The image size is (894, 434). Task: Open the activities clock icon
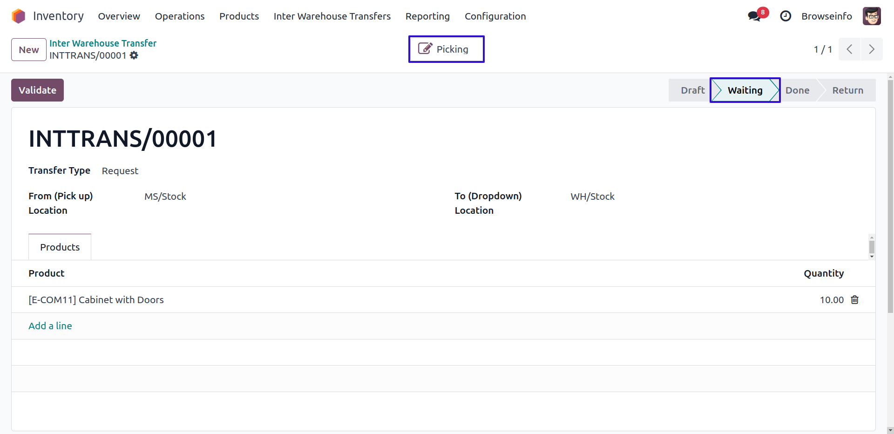point(786,16)
